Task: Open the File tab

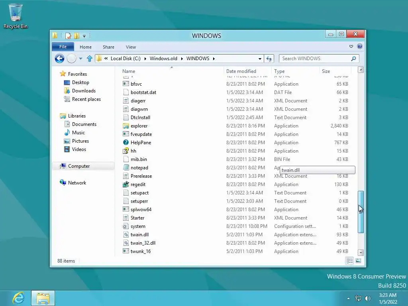Action: click(63, 47)
